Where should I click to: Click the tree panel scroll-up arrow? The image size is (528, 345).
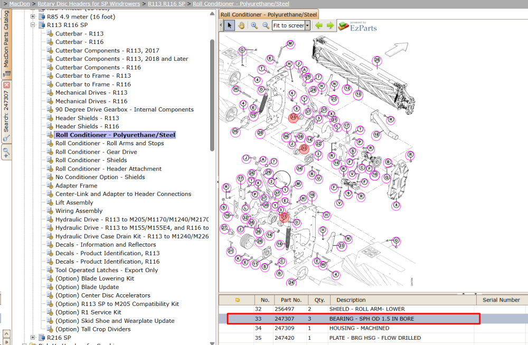coord(212,14)
